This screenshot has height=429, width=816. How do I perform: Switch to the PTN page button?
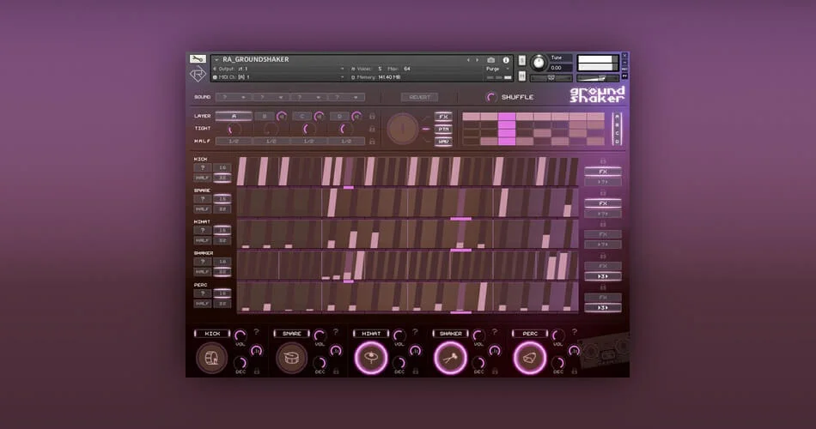coord(443,129)
